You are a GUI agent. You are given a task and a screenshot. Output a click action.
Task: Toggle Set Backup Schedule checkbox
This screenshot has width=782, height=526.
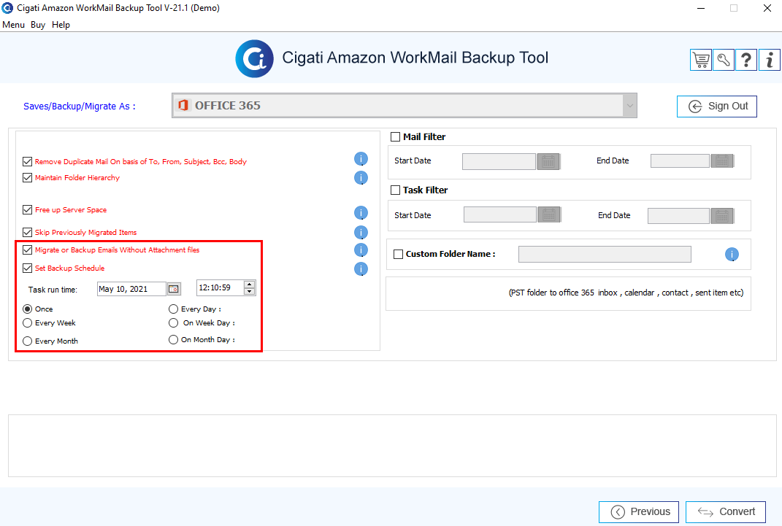pos(28,268)
